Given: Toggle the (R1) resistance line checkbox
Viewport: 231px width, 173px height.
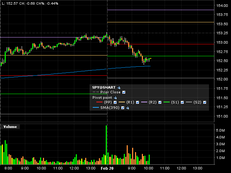Looking at the screenshot, I should tap(138, 102).
